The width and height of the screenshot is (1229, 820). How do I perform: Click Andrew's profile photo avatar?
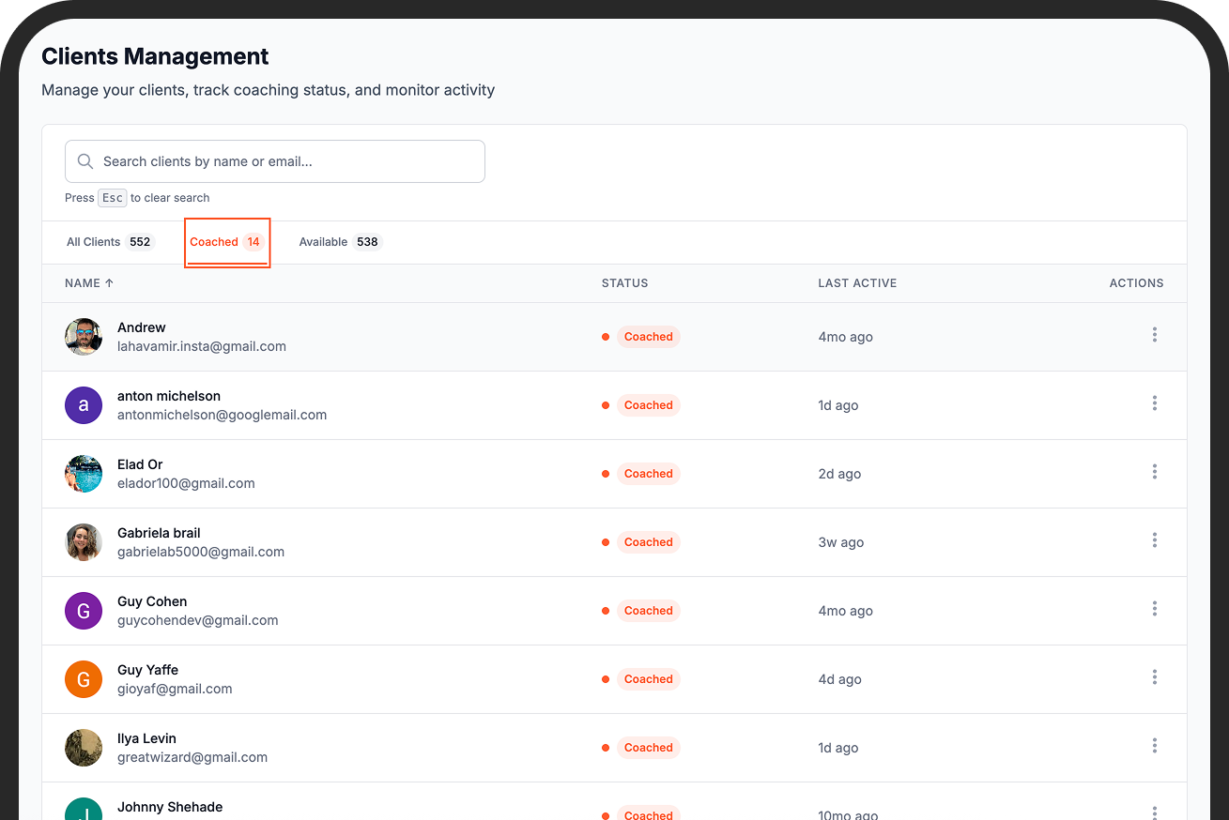coord(84,337)
